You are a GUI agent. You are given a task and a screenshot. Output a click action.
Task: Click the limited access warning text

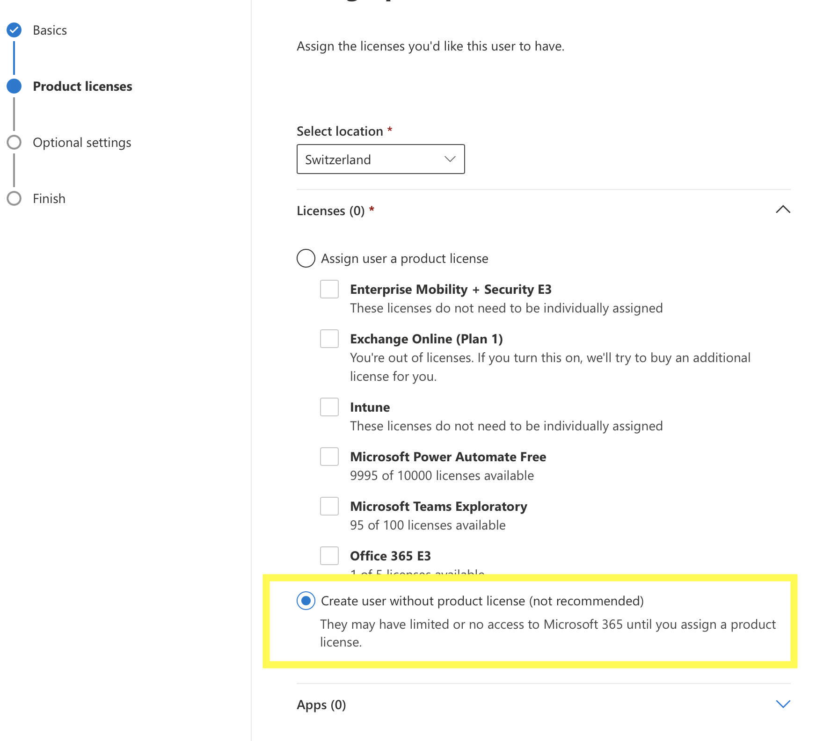(x=548, y=633)
